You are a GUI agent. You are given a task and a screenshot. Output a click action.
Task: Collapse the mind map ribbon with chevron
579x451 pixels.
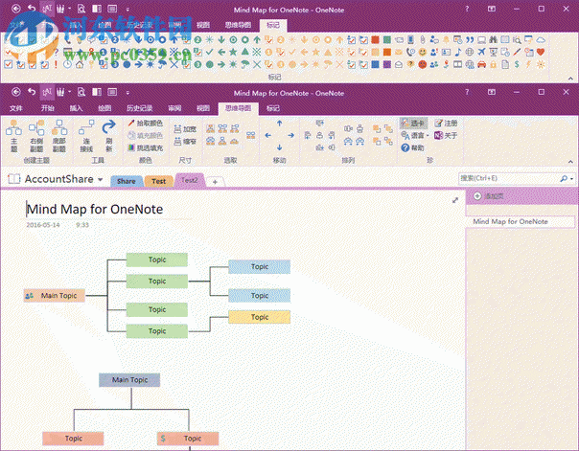click(x=570, y=162)
